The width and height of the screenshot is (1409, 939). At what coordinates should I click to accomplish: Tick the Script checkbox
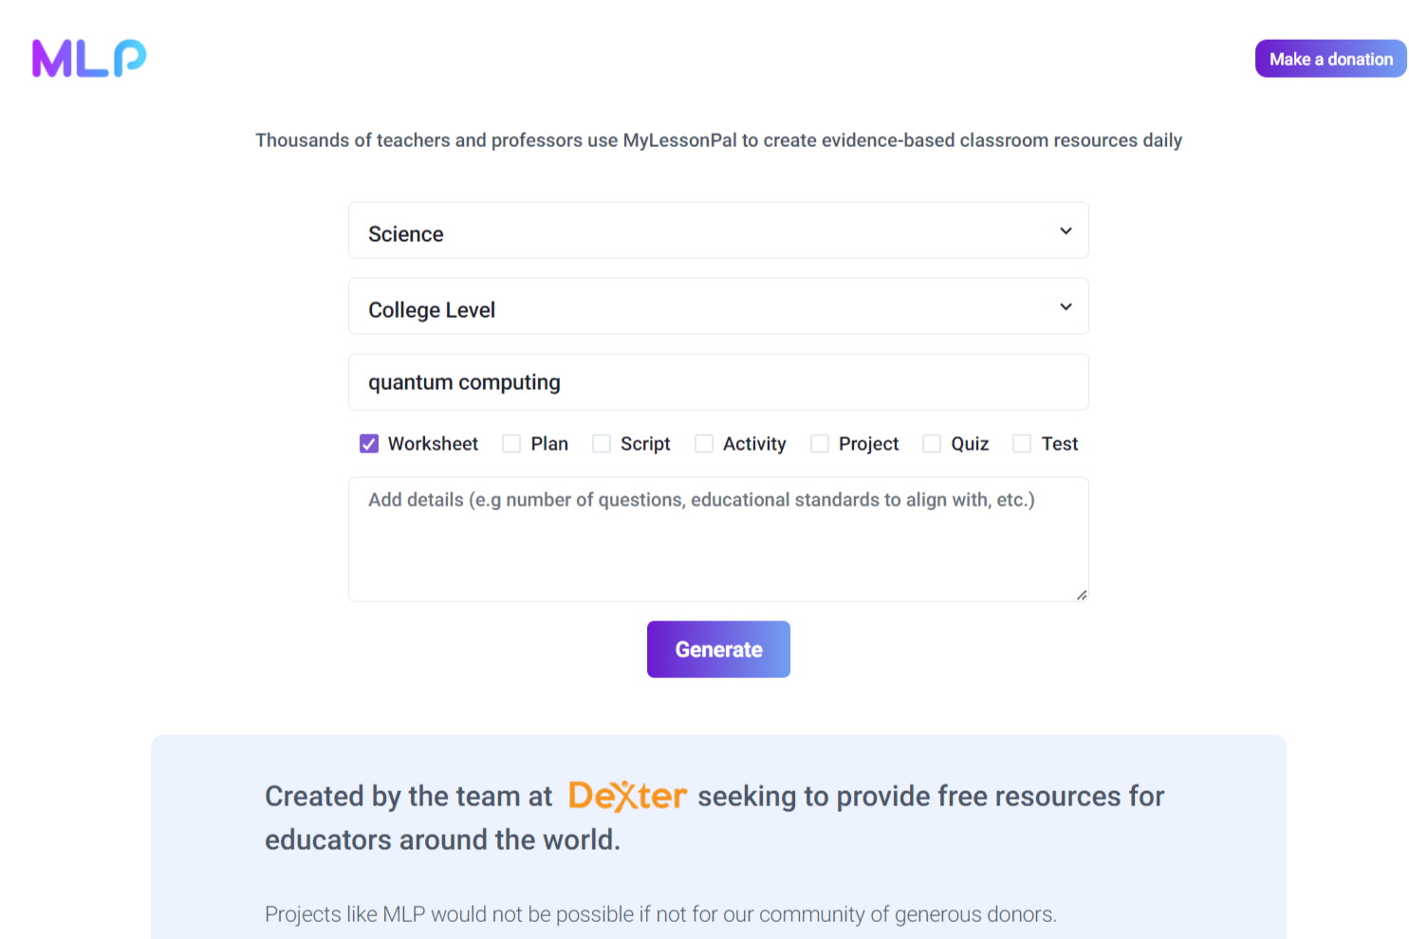602,444
